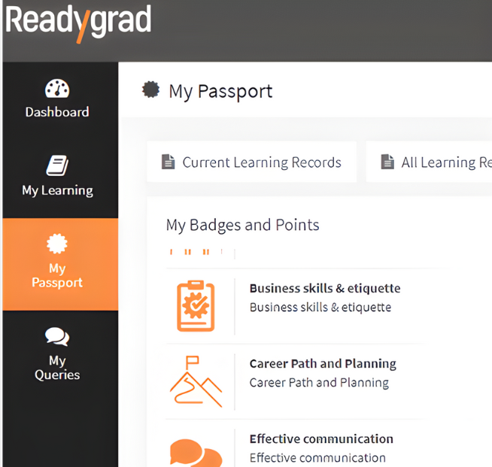The image size is (492, 467).
Task: Click the All Learning Records document icon
Action: click(x=387, y=162)
